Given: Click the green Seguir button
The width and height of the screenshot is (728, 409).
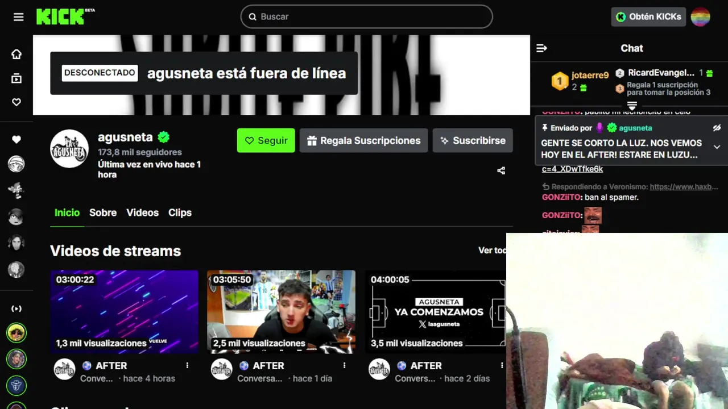Looking at the screenshot, I should tap(266, 140).
